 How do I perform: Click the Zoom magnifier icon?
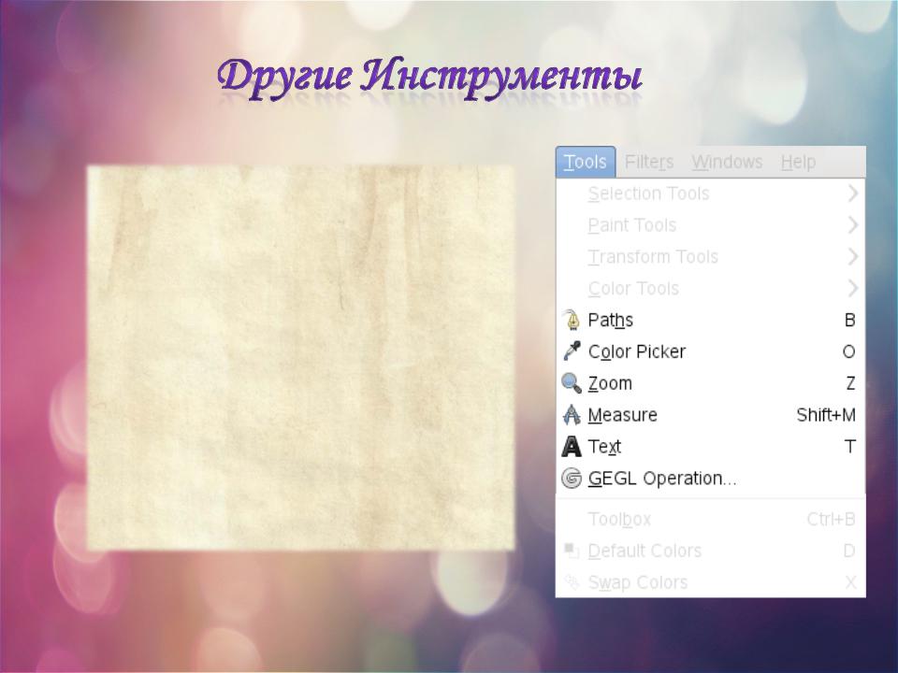pyautogui.click(x=571, y=383)
